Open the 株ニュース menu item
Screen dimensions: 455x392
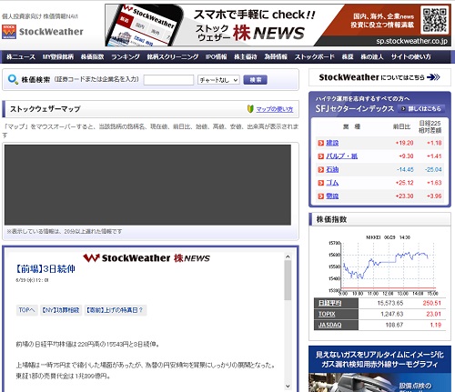click(21, 56)
